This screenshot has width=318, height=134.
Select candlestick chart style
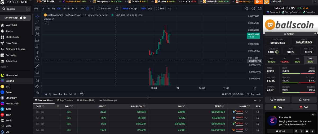tap(88, 8)
